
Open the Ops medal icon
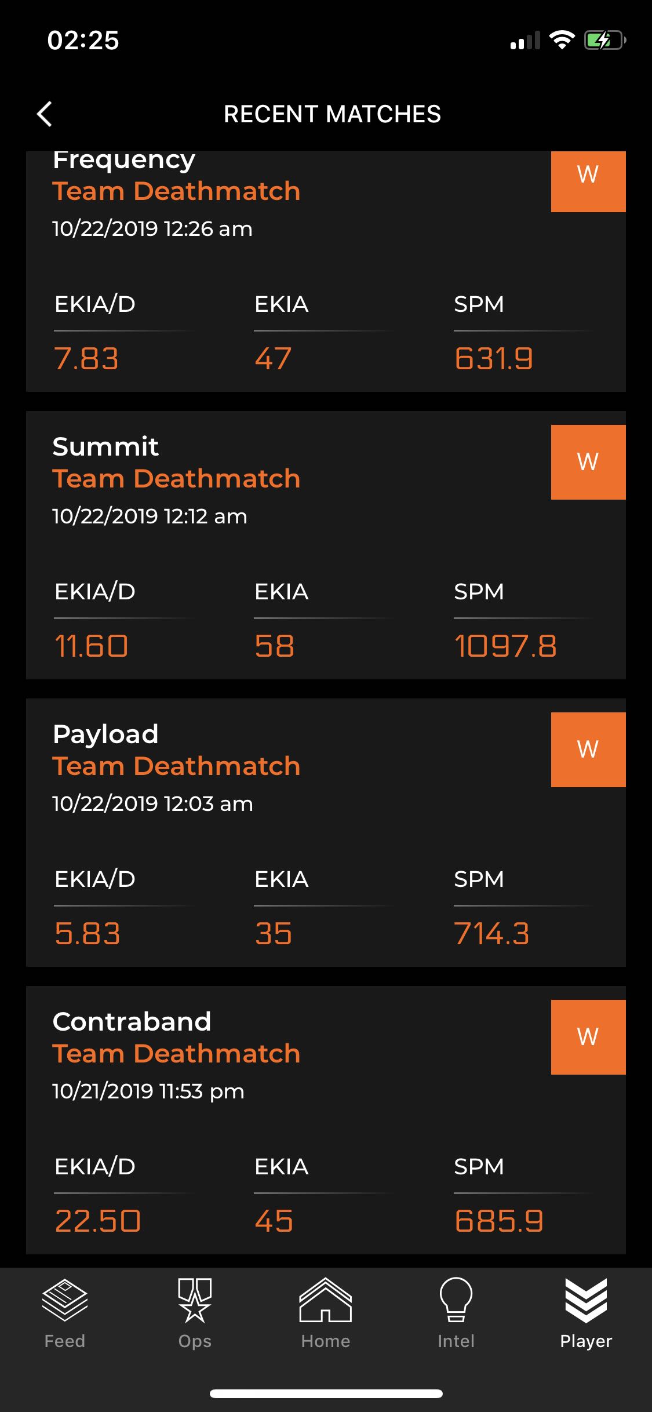click(195, 1301)
